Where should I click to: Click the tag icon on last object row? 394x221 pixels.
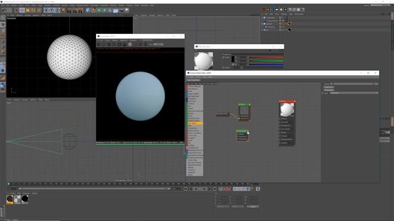pyautogui.click(x=289, y=30)
